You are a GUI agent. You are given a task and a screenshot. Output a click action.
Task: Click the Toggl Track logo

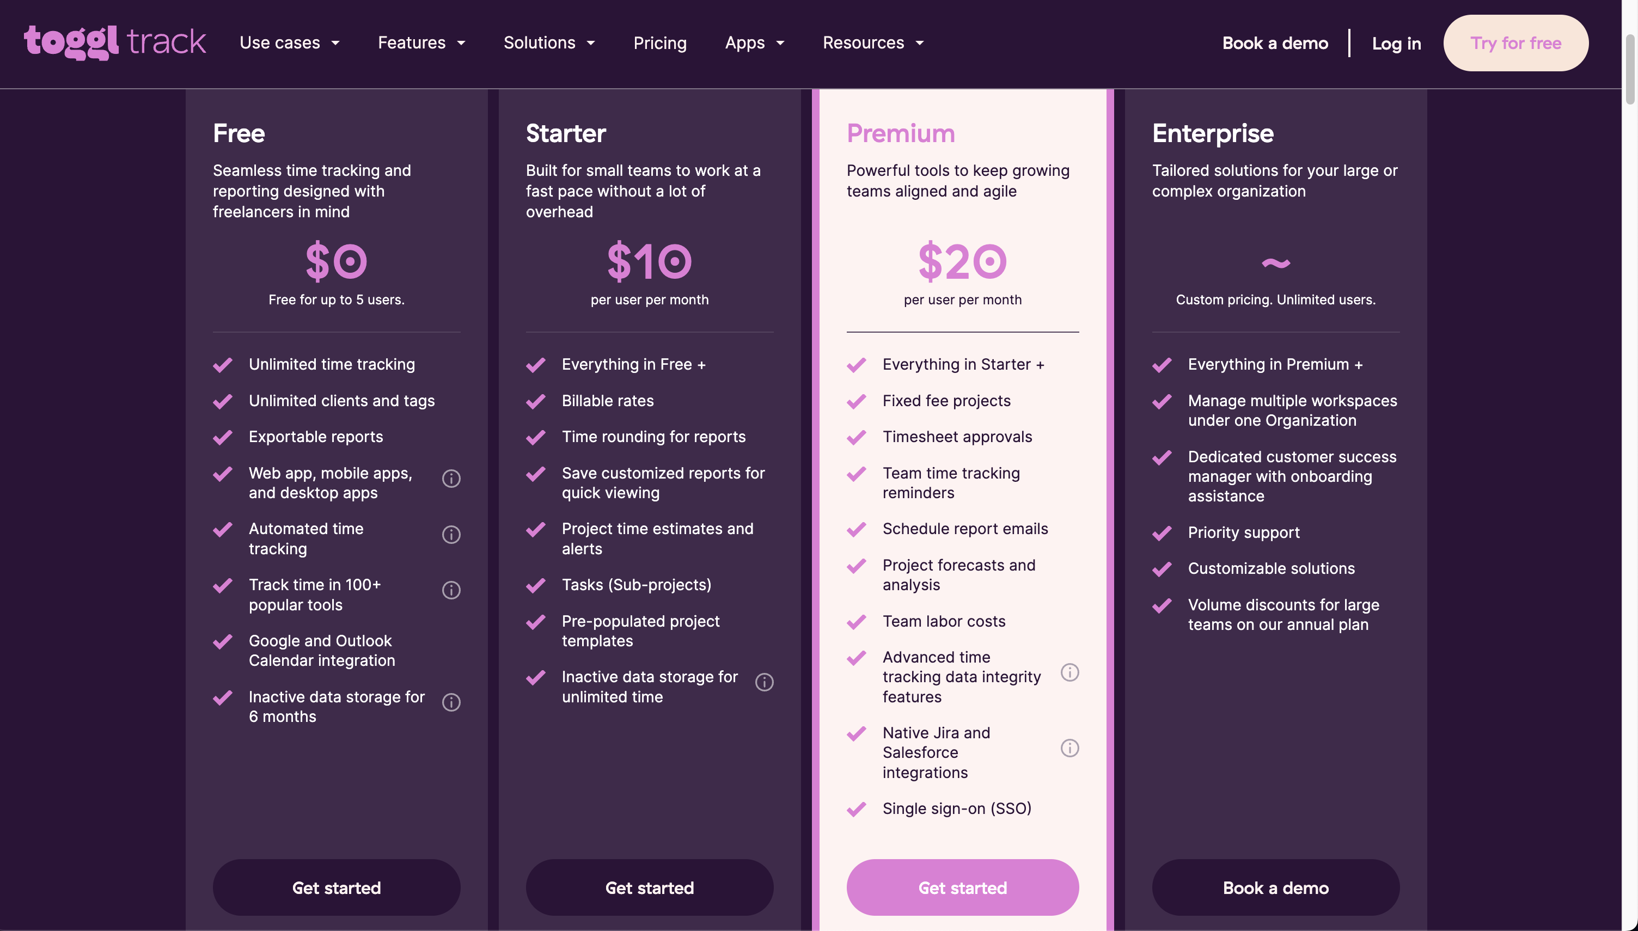point(115,42)
